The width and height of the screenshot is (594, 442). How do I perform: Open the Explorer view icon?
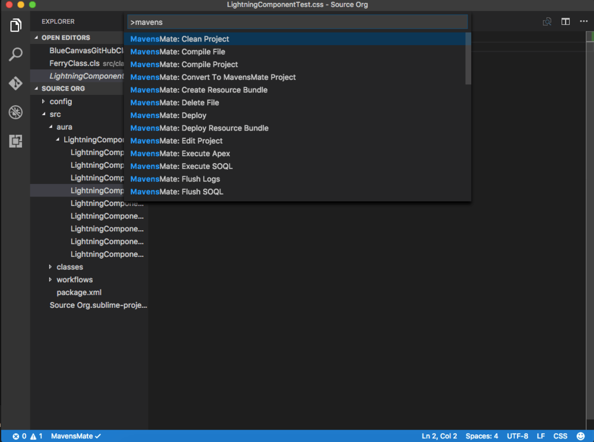tap(15, 26)
